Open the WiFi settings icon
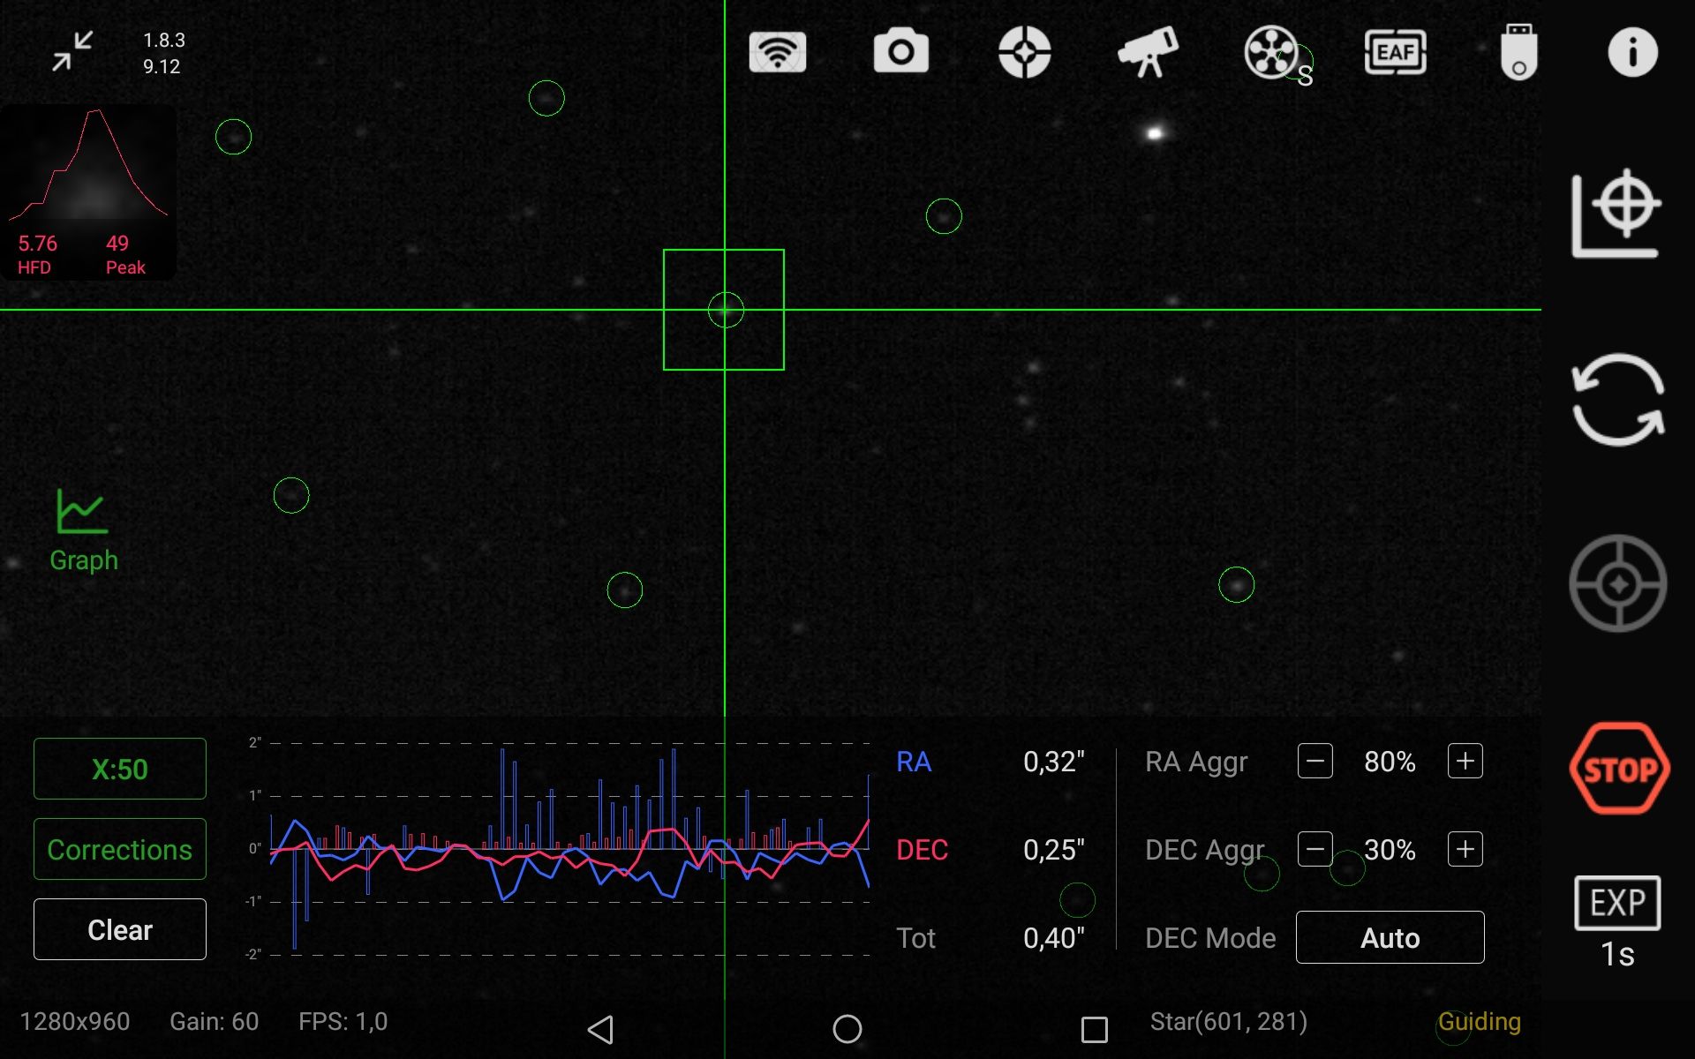 [777, 52]
